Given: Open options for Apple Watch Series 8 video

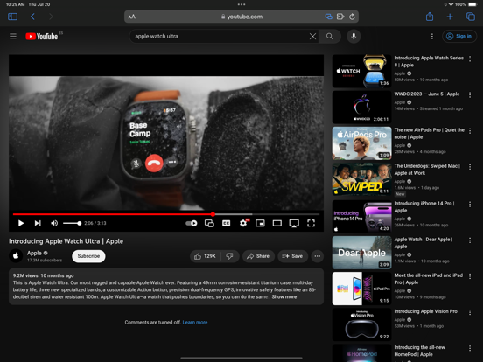Looking at the screenshot, I should (470, 59).
